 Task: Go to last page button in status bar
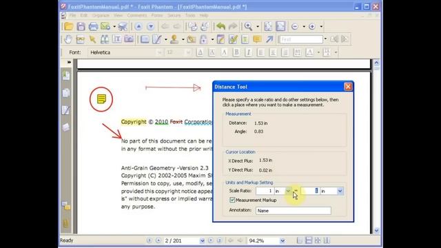(x=220, y=240)
